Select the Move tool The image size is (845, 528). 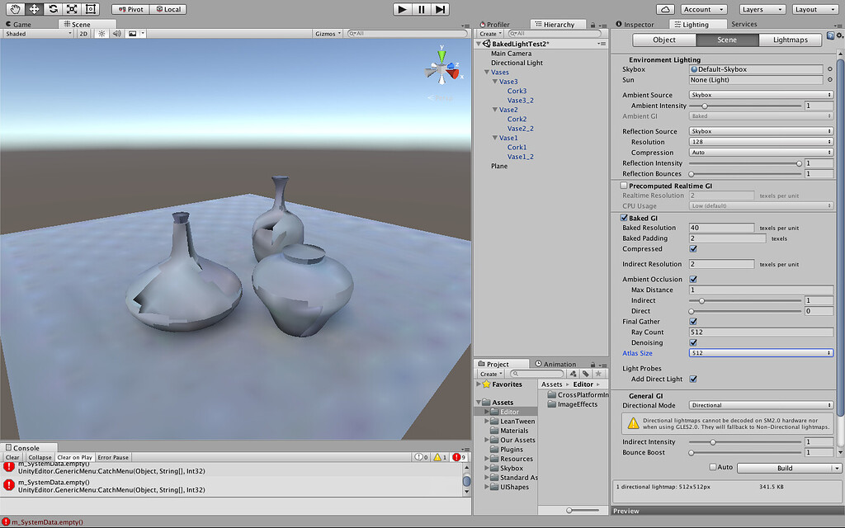pyautogui.click(x=34, y=9)
